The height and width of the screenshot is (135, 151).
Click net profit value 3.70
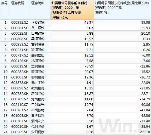pyautogui.click(x=90, y=116)
